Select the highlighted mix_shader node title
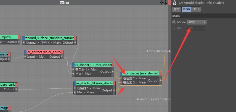236x112 pixels. pos(141,73)
